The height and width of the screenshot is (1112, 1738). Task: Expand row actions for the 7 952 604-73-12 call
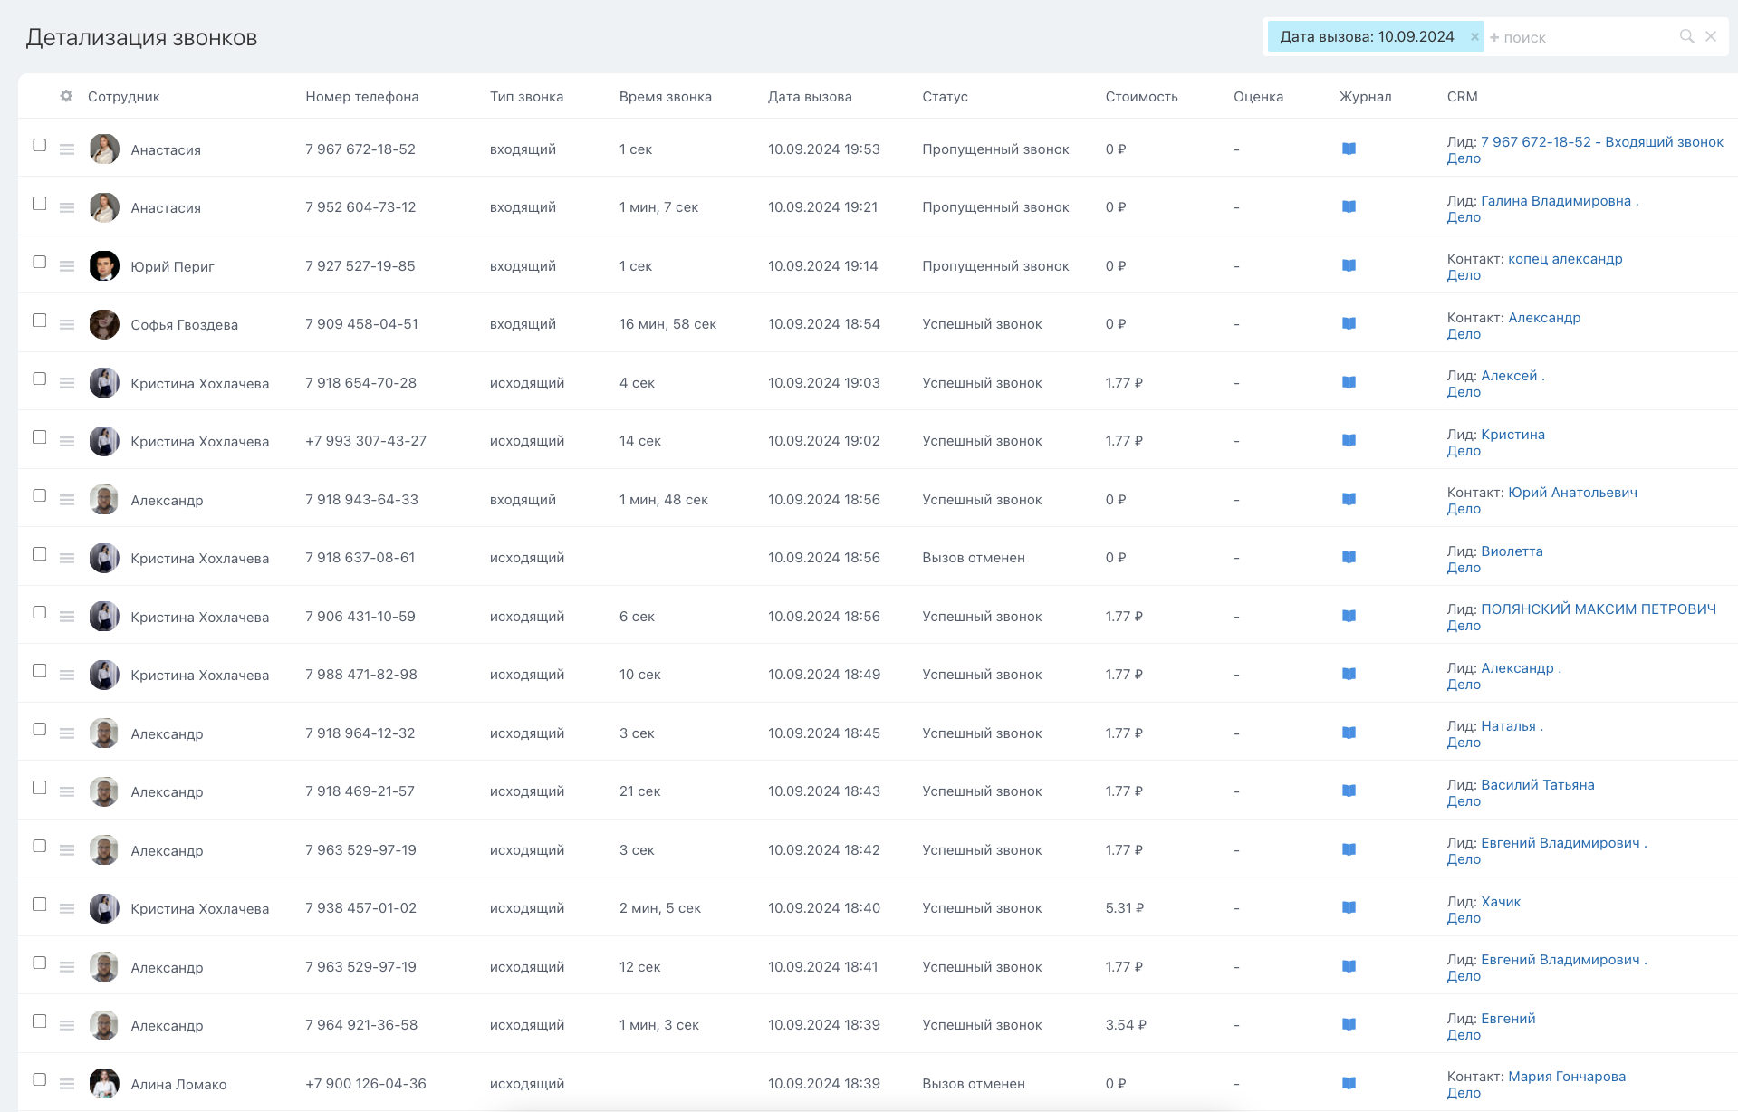click(x=67, y=207)
